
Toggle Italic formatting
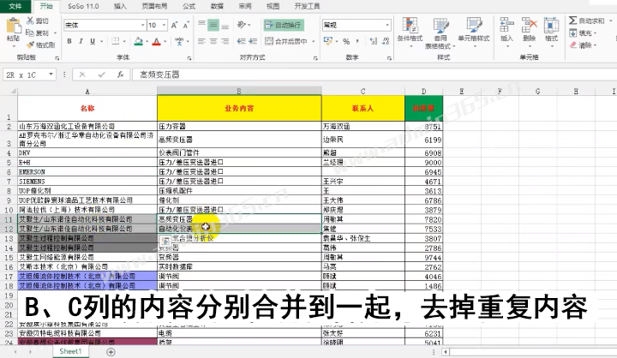(81, 41)
